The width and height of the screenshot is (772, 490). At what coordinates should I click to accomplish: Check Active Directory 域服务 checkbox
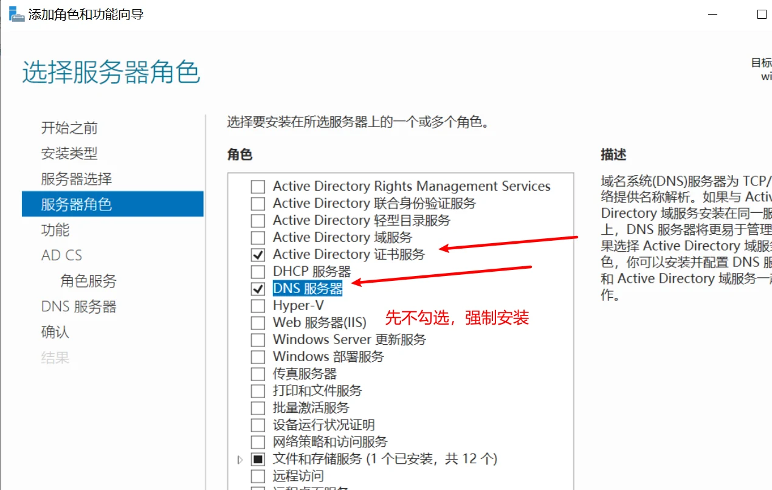[258, 238]
